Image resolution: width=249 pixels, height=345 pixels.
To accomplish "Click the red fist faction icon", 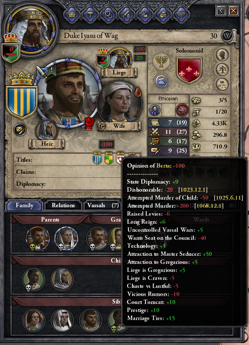I will click(x=89, y=123).
